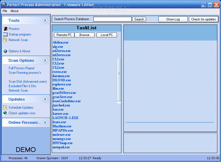
Task: Select explorer.exe in the task list
Action: point(62,84)
